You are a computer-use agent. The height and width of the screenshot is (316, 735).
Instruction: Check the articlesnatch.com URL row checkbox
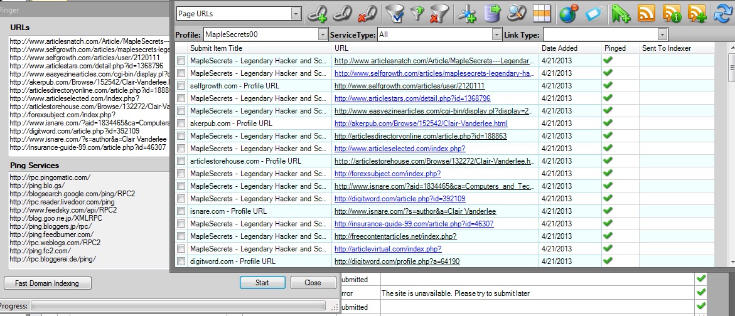pos(181,61)
